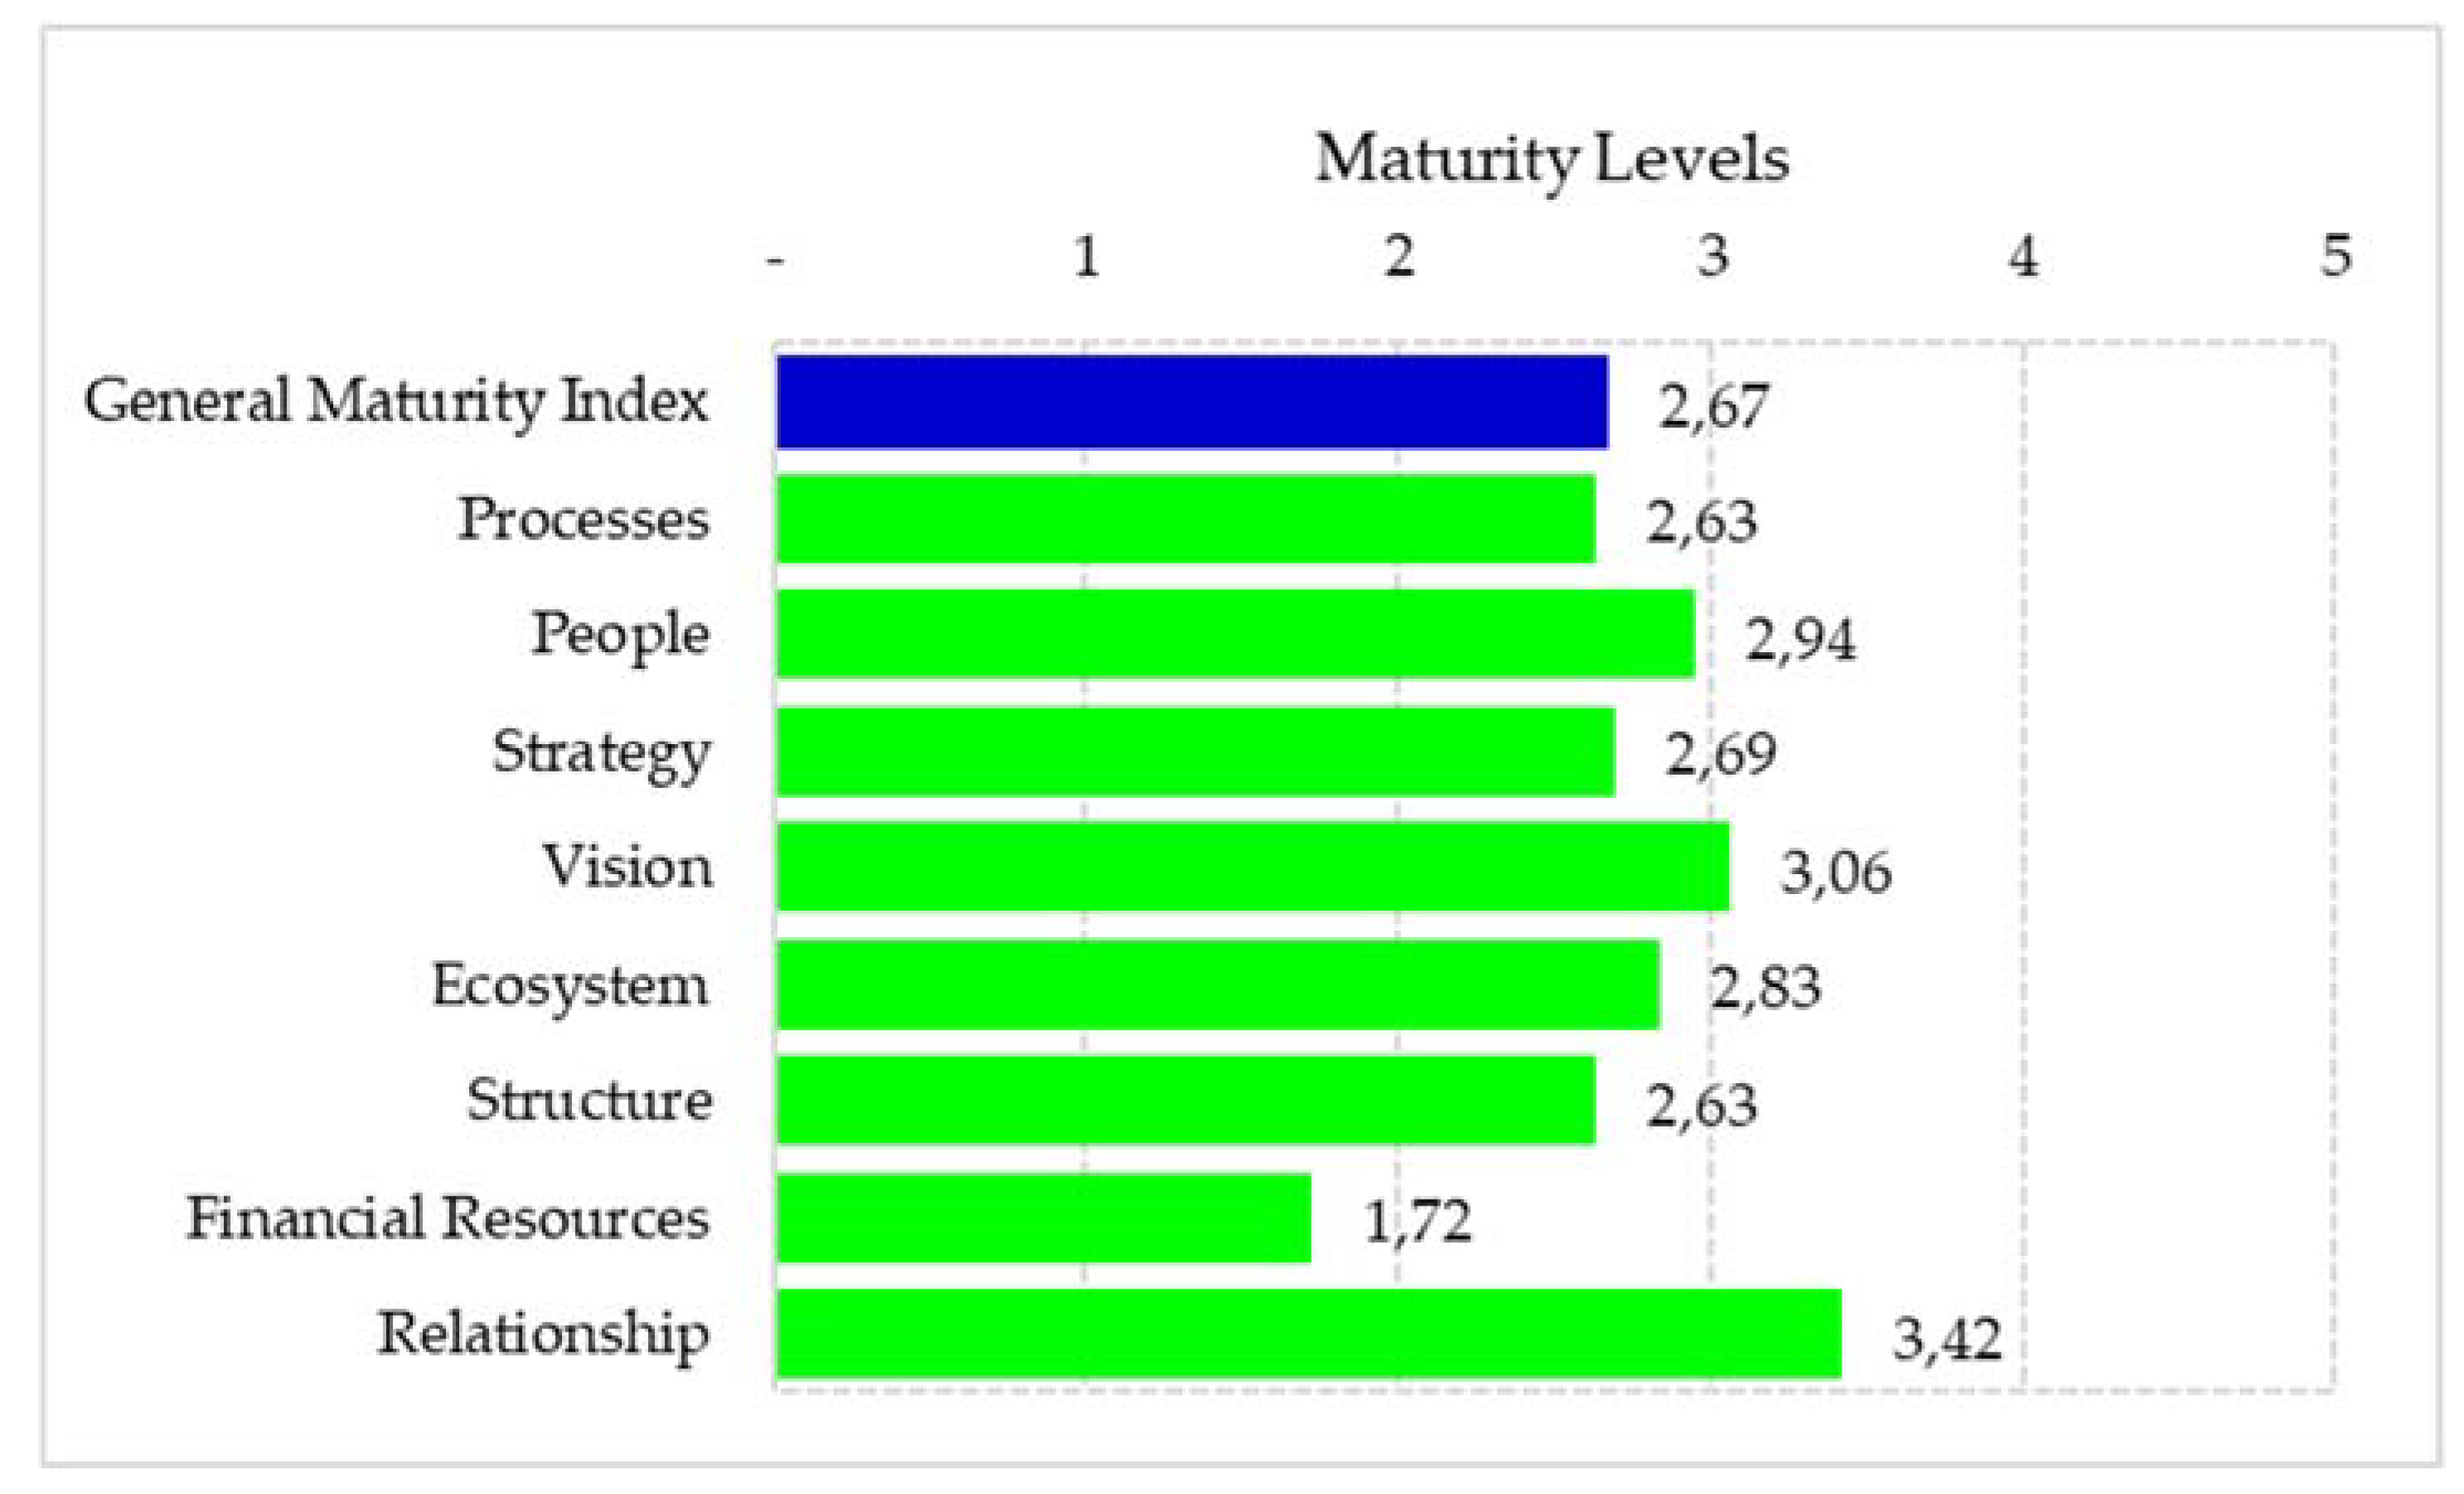Click the General Maturity Index label
Image resolution: width=2464 pixels, height=1494 pixels.
click(396, 402)
